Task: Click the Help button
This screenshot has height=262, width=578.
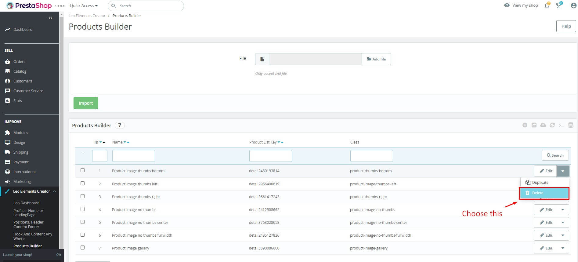Action: click(566, 26)
